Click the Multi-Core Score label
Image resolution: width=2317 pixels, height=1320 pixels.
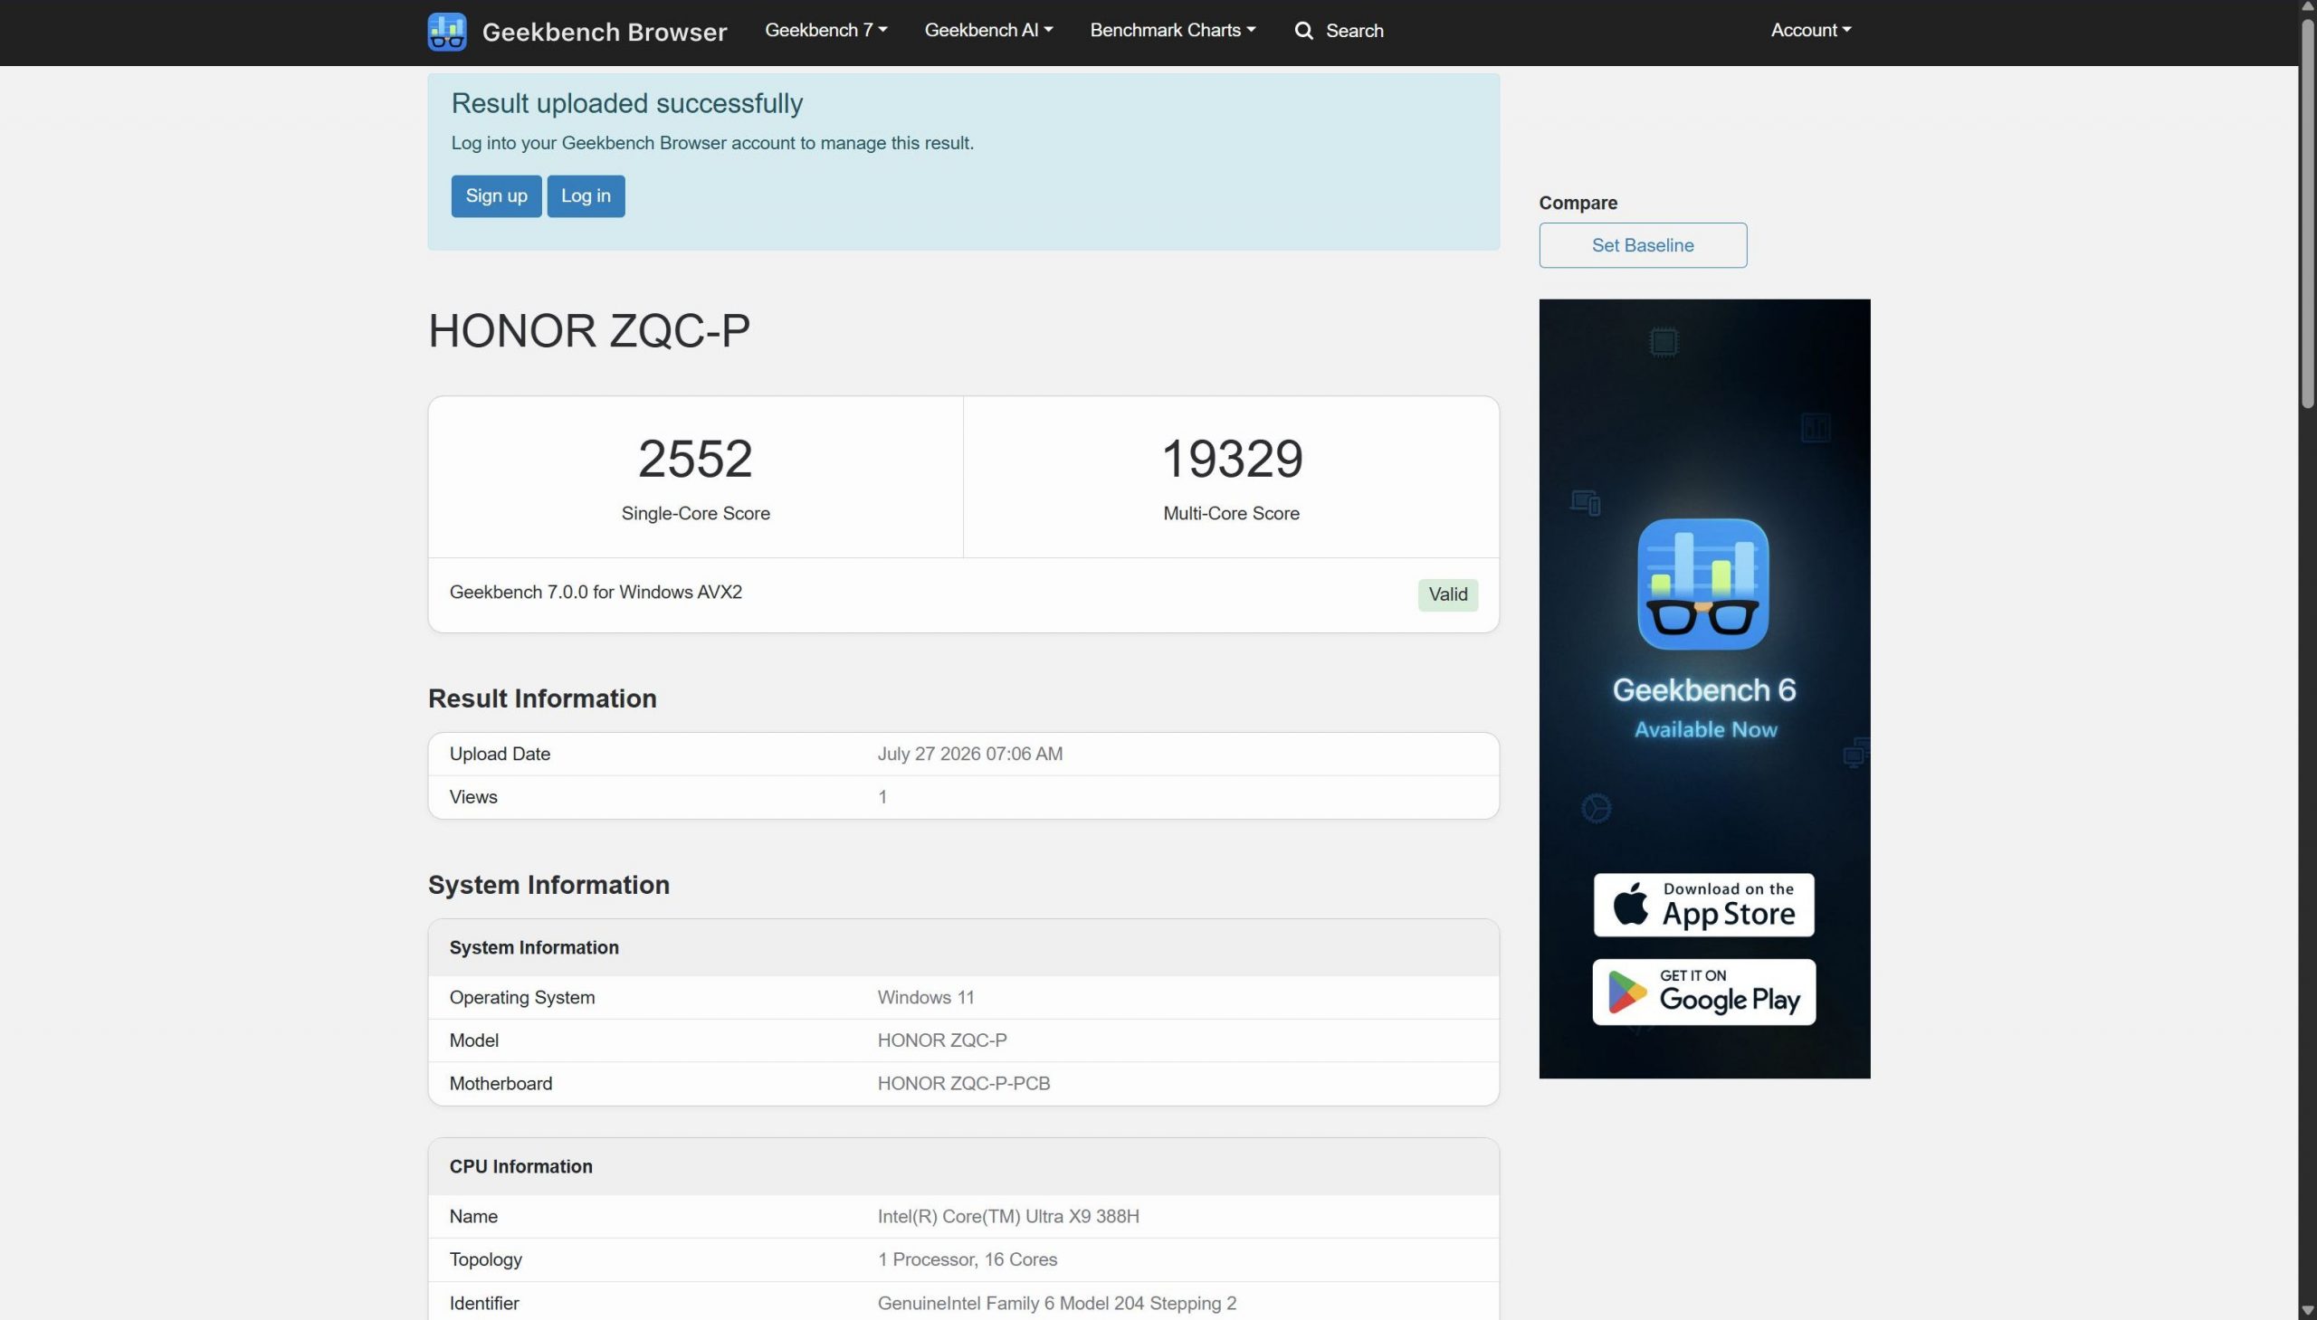pos(1231,514)
